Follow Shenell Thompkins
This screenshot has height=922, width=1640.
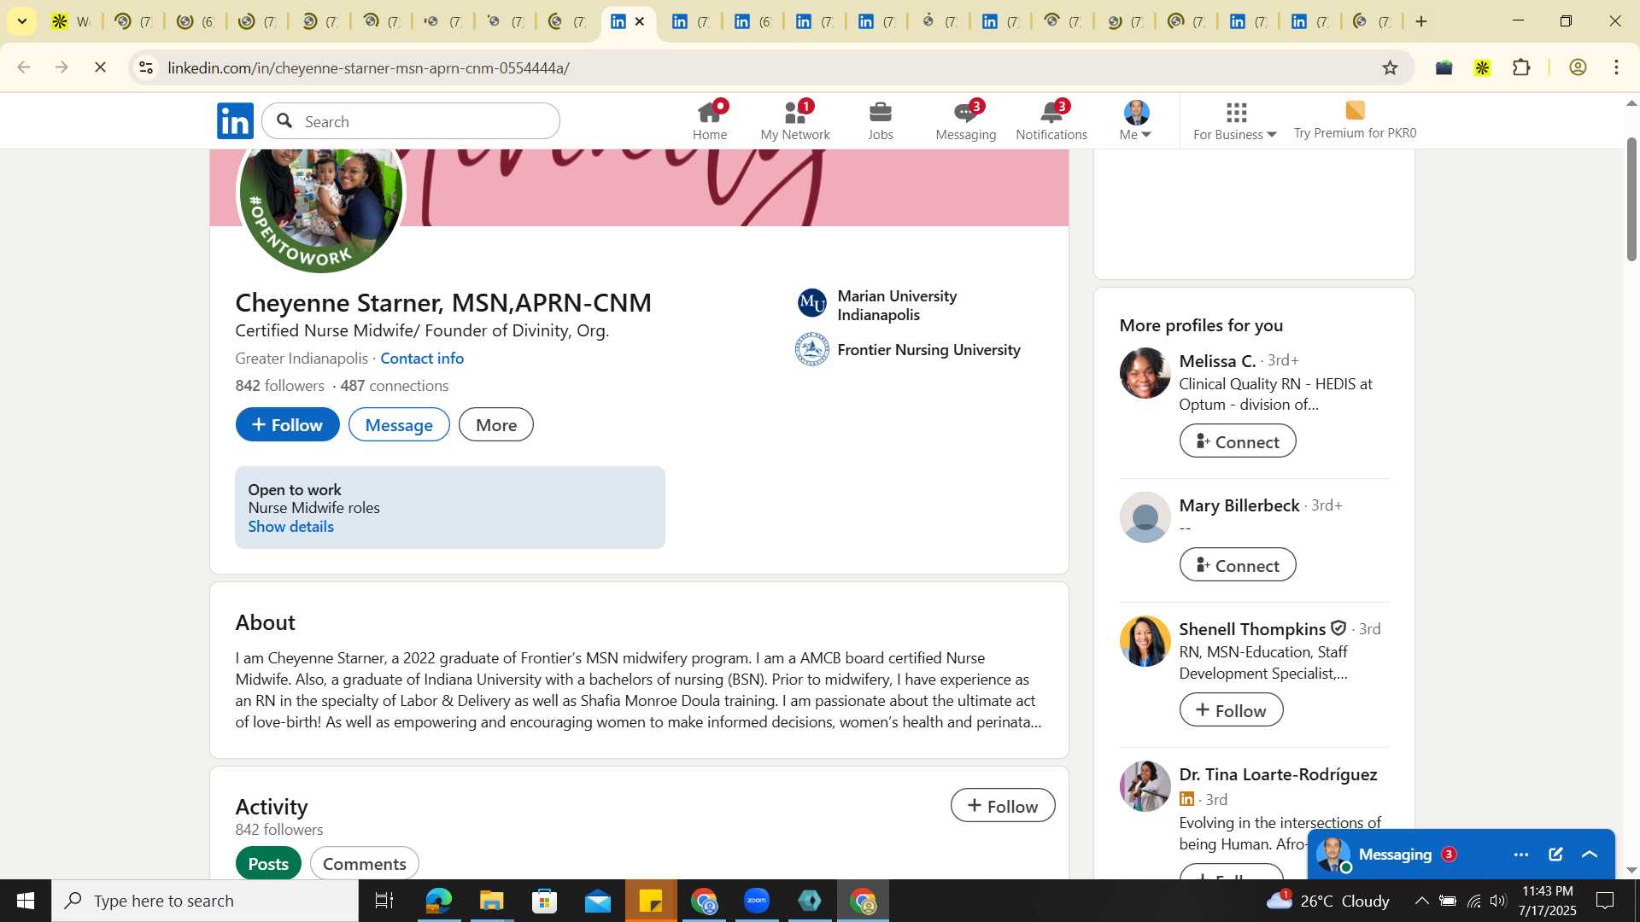(1231, 709)
